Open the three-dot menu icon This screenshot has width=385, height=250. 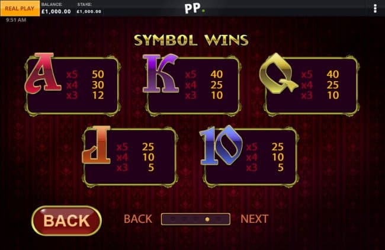pyautogui.click(x=375, y=8)
